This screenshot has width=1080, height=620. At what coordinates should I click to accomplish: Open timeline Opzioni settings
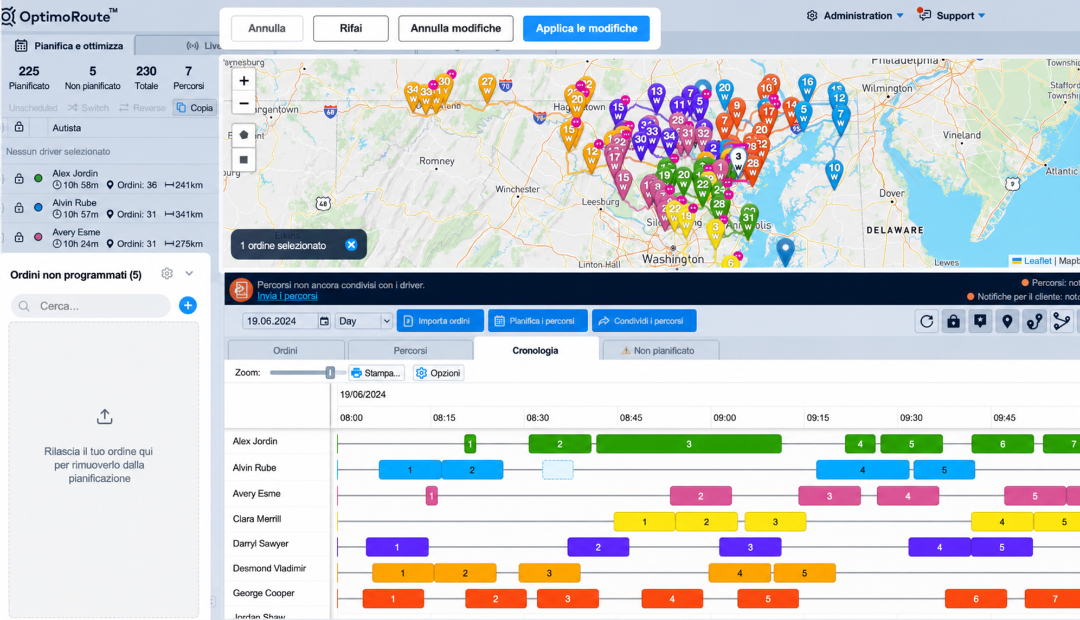(x=438, y=373)
